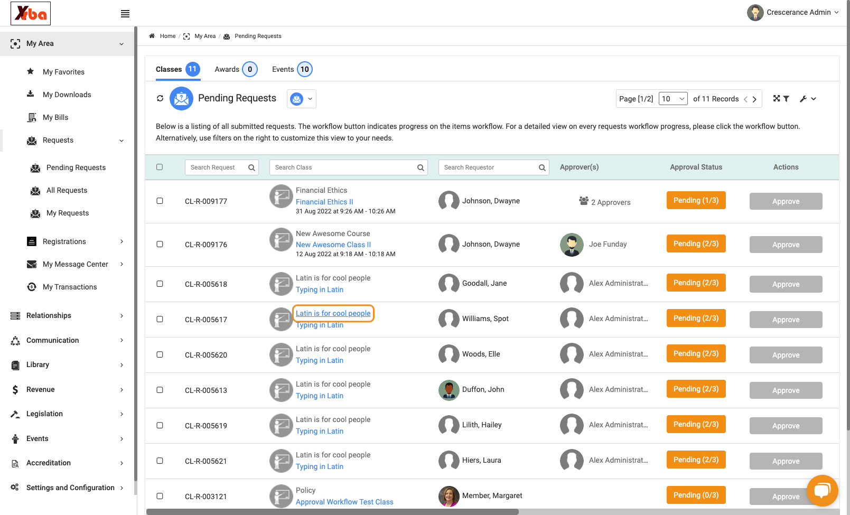Click the search icon in Search Requestor

pos(542,167)
